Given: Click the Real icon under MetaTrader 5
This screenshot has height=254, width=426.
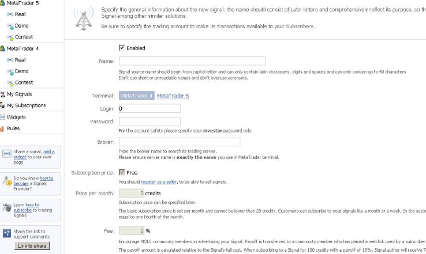Looking at the screenshot, I should coord(10,14).
